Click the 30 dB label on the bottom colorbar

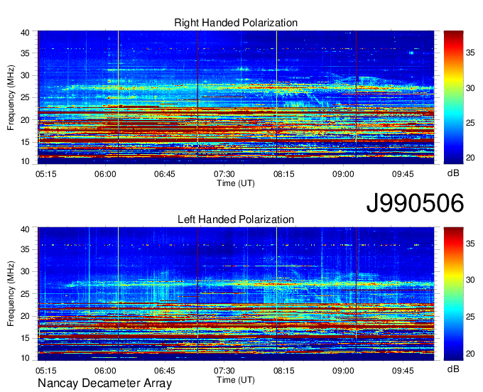(470, 280)
